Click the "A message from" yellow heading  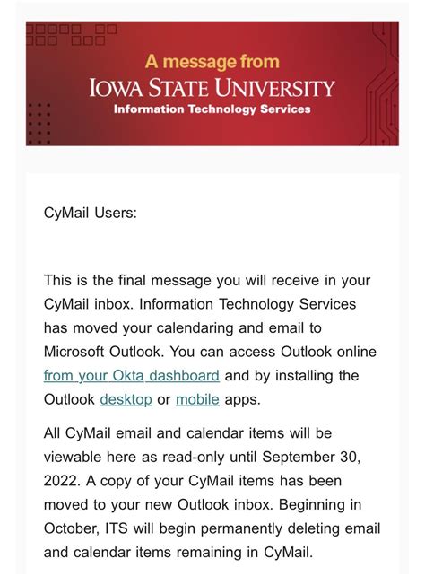tap(212, 61)
